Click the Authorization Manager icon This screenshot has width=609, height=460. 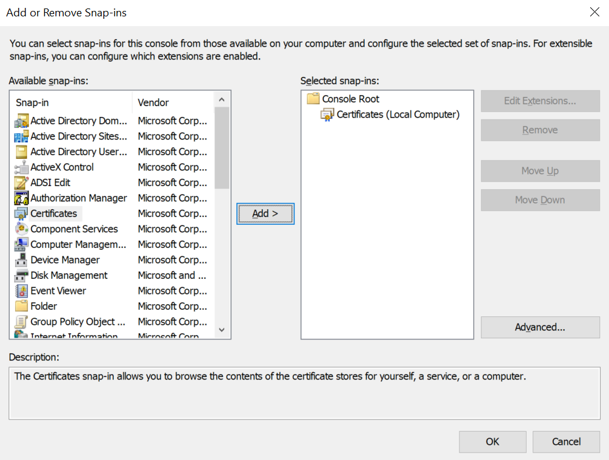pyautogui.click(x=21, y=198)
